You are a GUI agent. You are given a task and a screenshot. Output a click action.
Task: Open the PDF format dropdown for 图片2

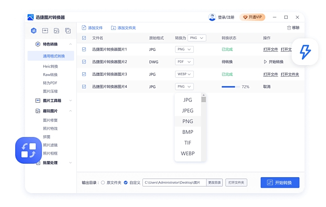pos(184,62)
